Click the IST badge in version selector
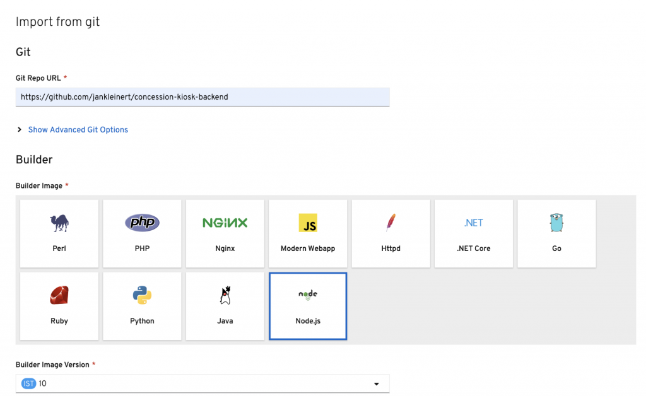Image resolution: width=646 pixels, height=396 pixels. [x=28, y=383]
